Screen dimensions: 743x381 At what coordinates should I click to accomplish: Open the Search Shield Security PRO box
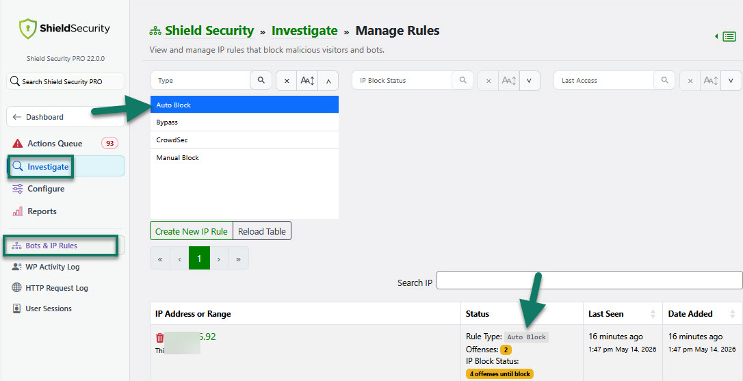click(x=66, y=81)
